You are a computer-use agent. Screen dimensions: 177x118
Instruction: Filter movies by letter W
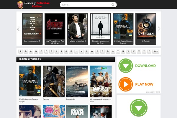134,51
